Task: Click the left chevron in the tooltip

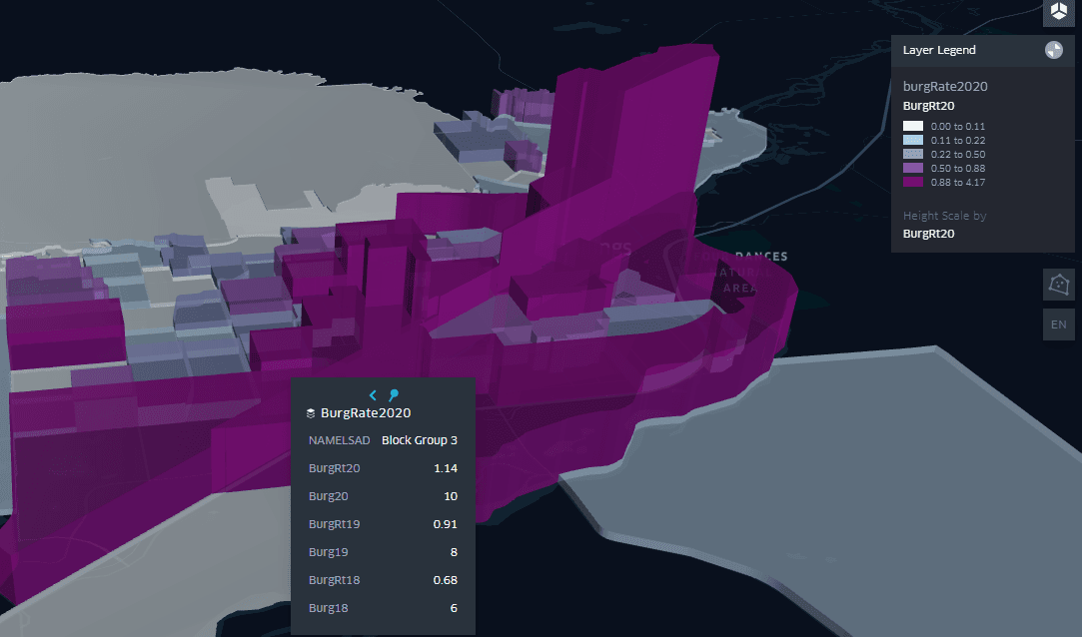Action: 373,395
